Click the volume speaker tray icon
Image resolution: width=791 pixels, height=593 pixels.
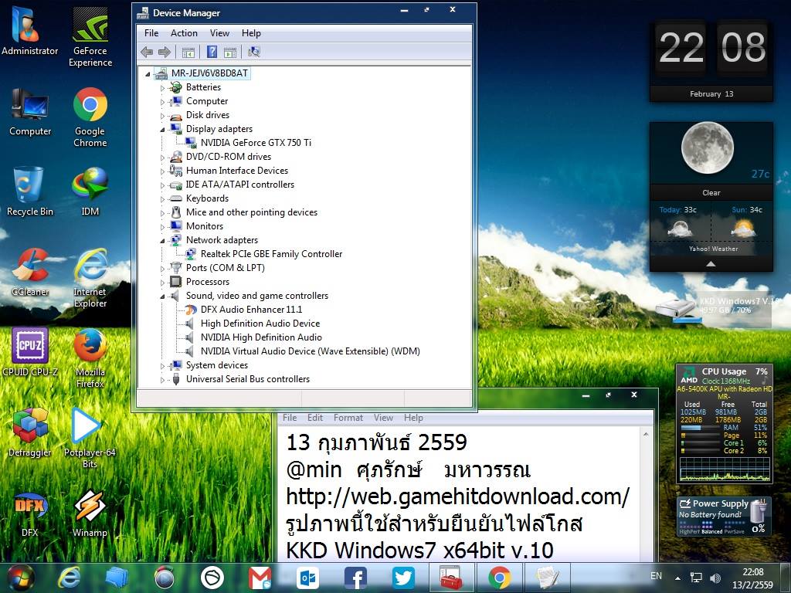[x=715, y=578]
